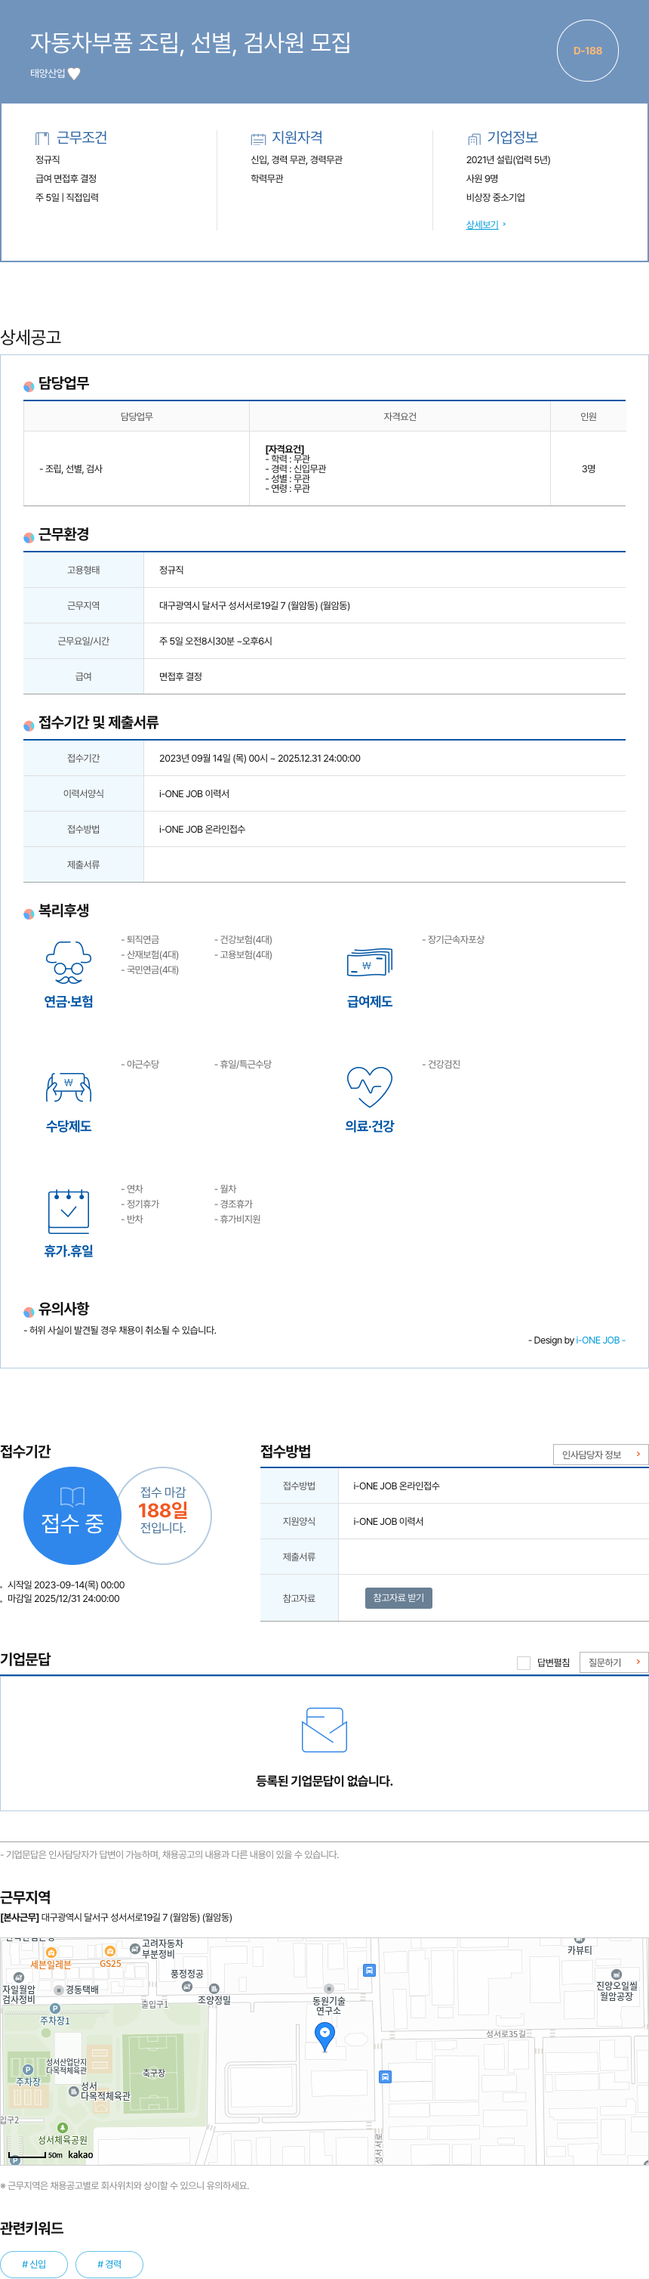The image size is (649, 2279).
Task: Click the 담당업무 section bullet icon
Action: point(29,385)
